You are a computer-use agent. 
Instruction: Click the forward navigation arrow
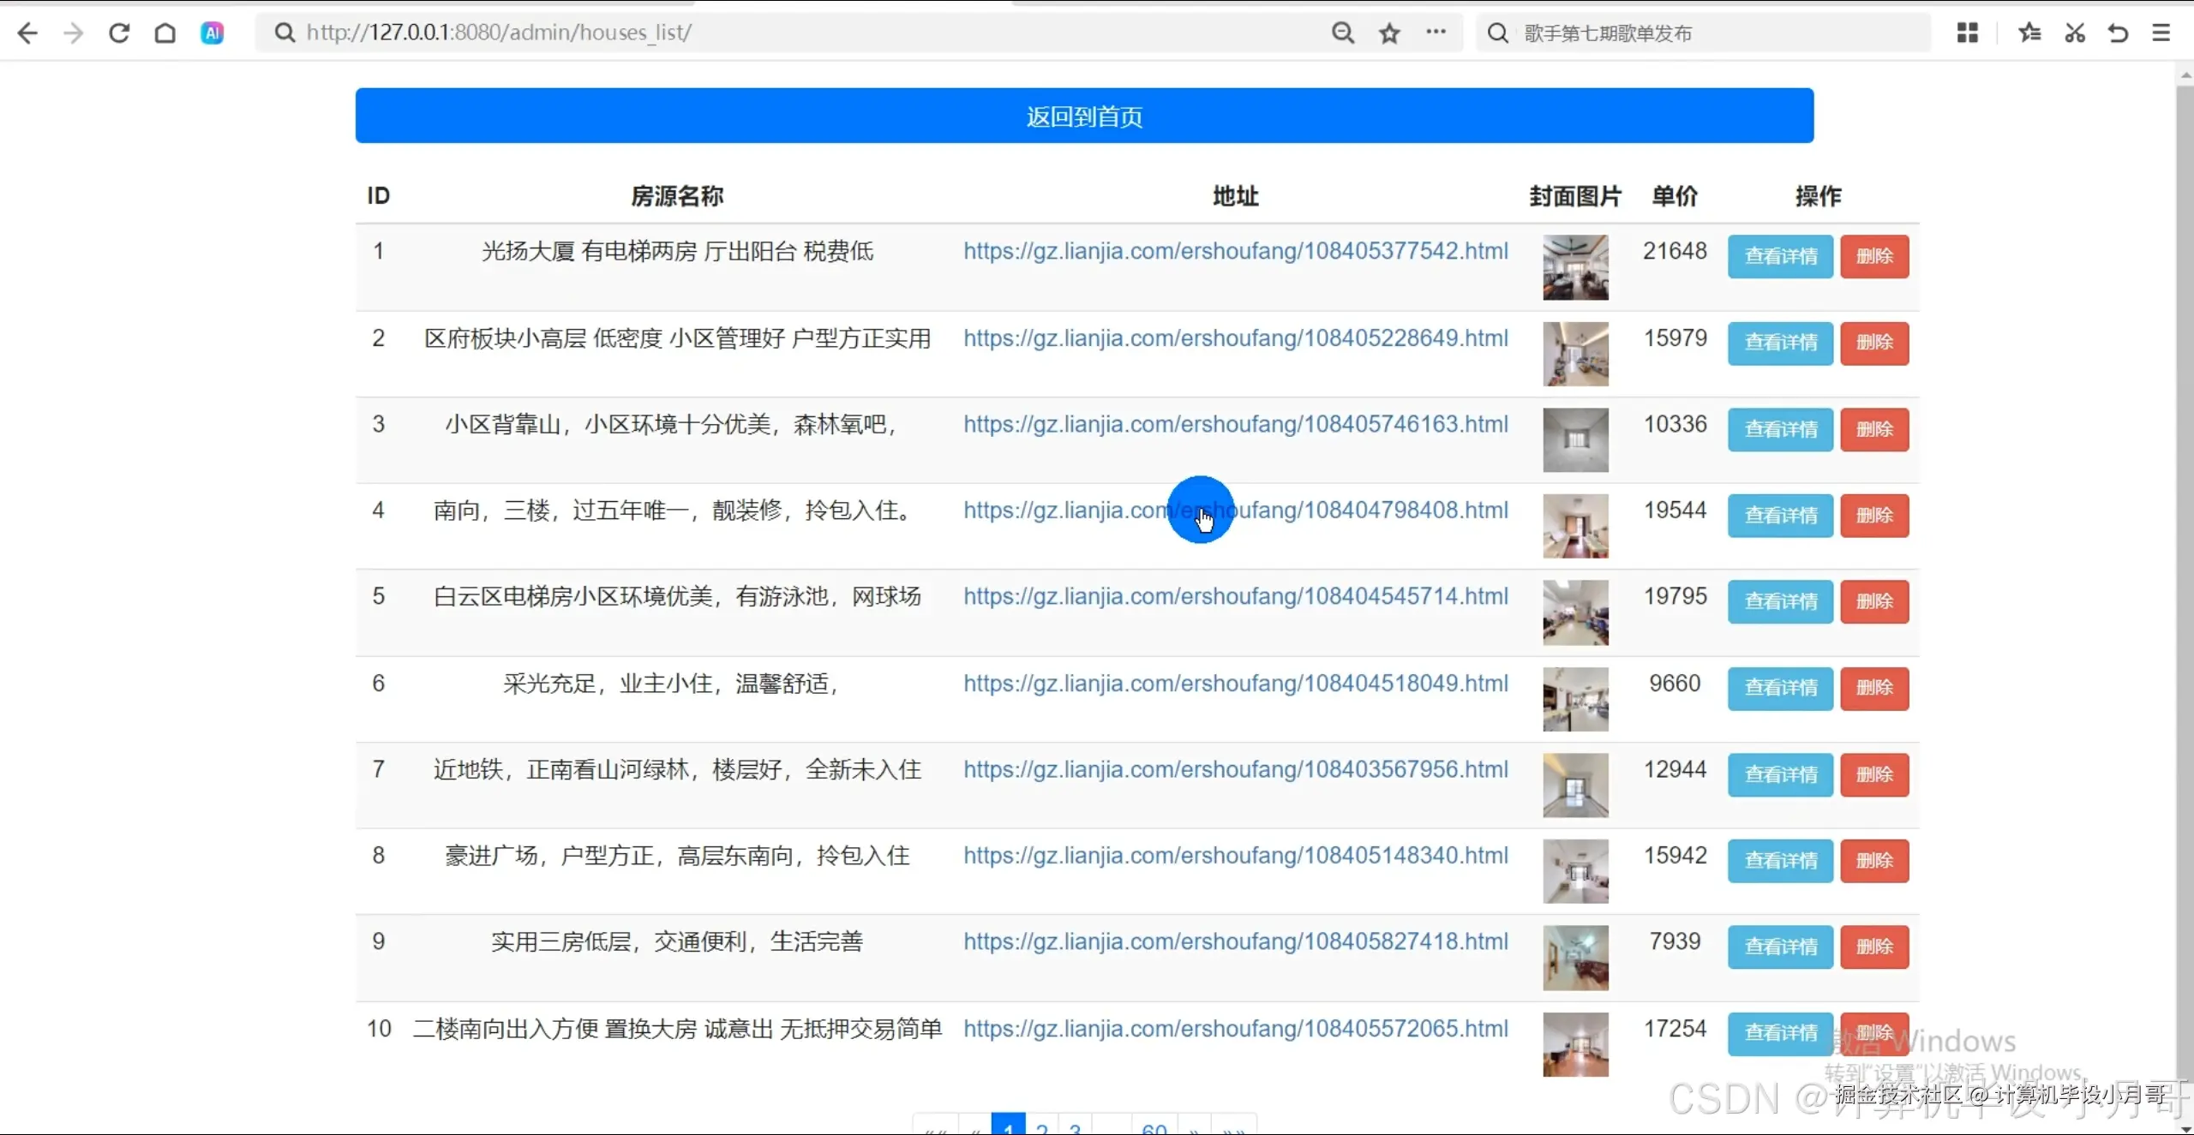pos(73,33)
